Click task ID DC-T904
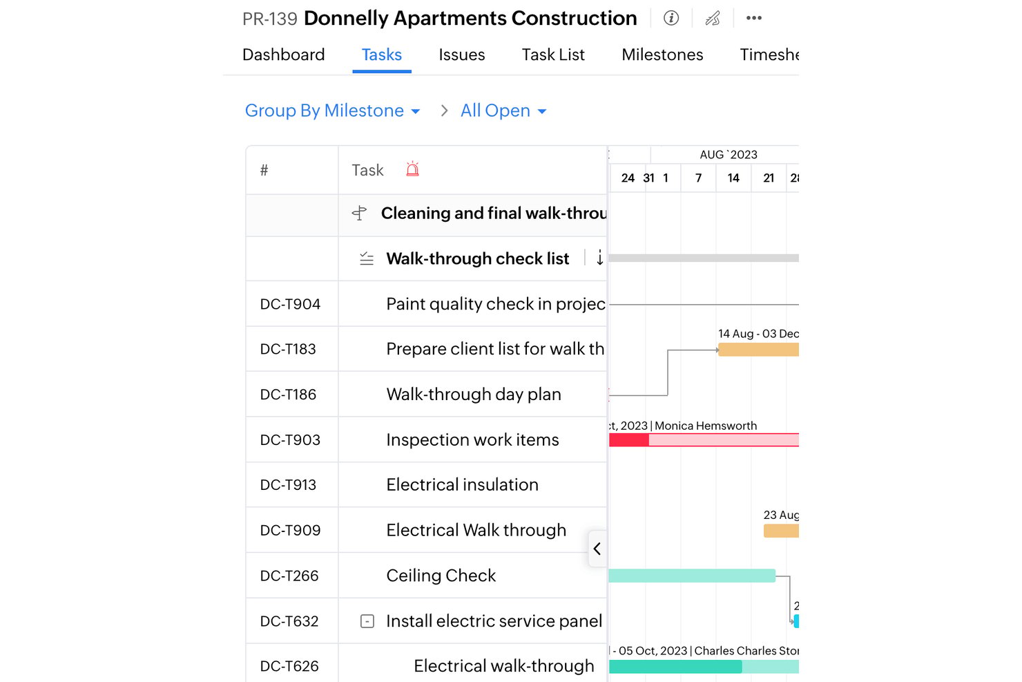The image size is (1022, 682). [290, 304]
